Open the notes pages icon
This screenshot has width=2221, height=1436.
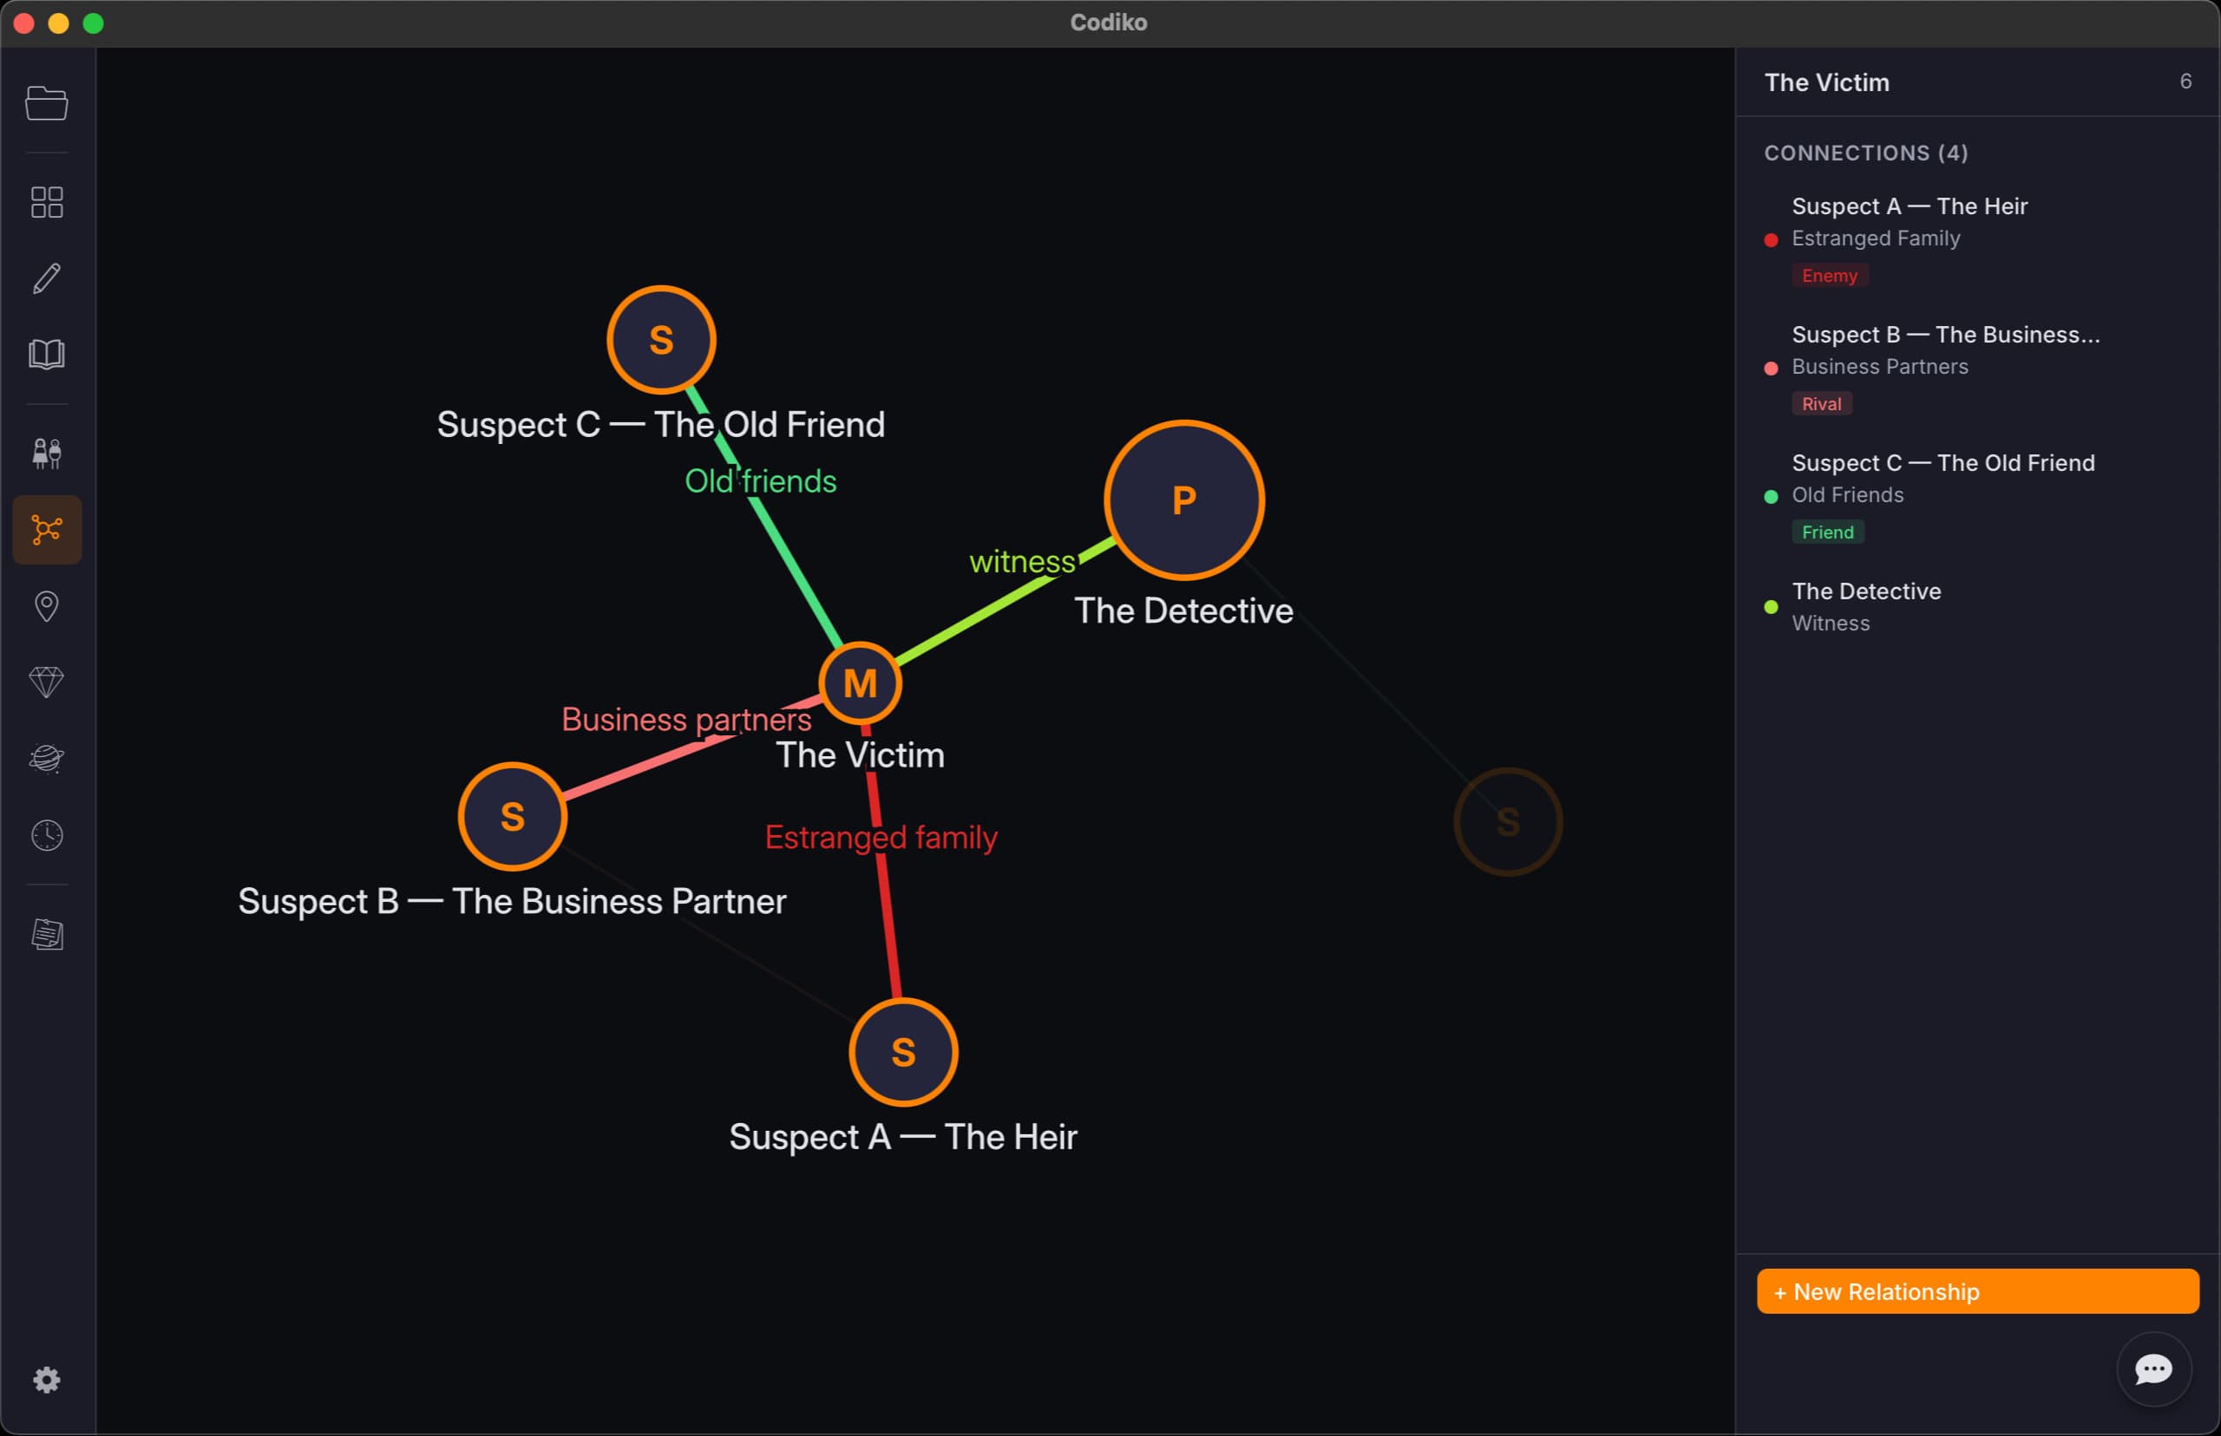pos(47,934)
